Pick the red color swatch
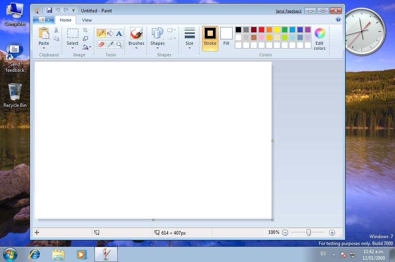This screenshot has height=262, width=395. pos(262,30)
